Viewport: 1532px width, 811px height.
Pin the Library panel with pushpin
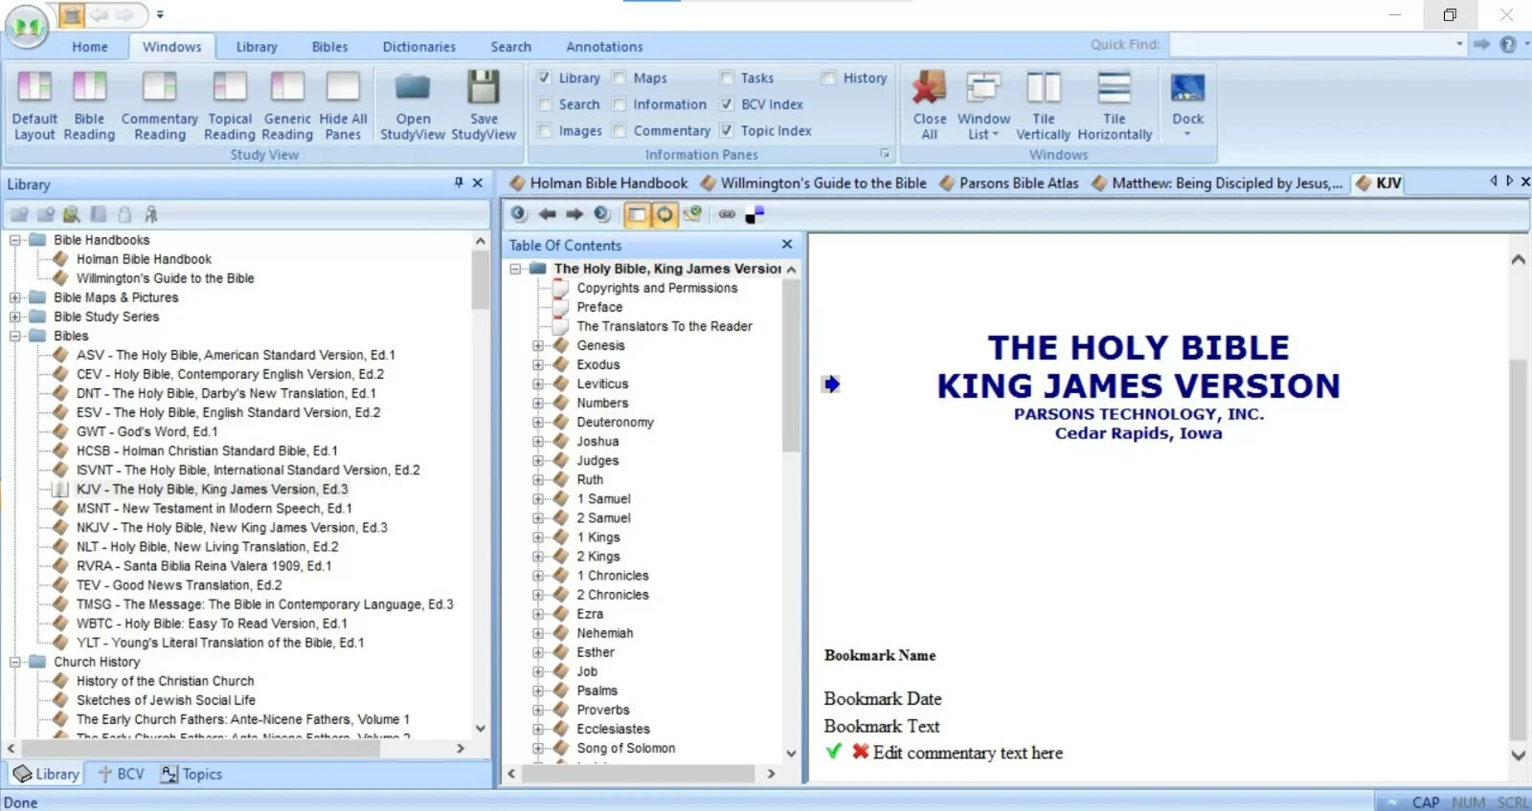[459, 183]
